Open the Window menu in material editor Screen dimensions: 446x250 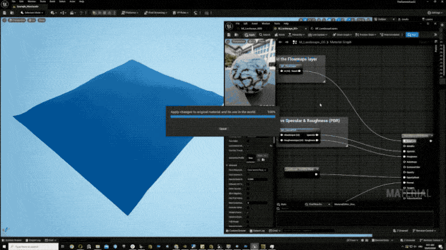click(265, 24)
